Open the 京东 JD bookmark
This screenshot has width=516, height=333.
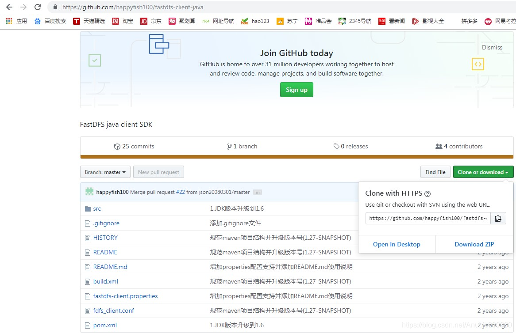click(151, 21)
